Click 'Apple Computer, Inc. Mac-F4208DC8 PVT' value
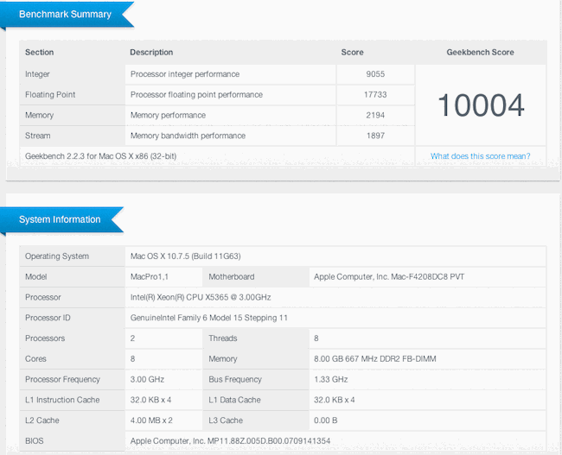 389,277
